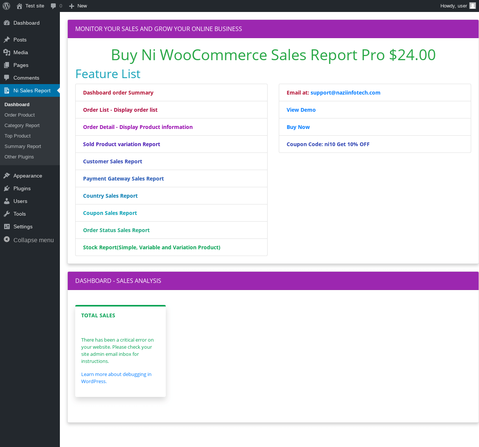Click the Buy Now link
Image resolution: width=479 pixels, height=447 pixels.
tap(298, 127)
